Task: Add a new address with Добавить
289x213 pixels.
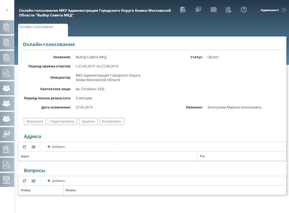Action: (56, 147)
